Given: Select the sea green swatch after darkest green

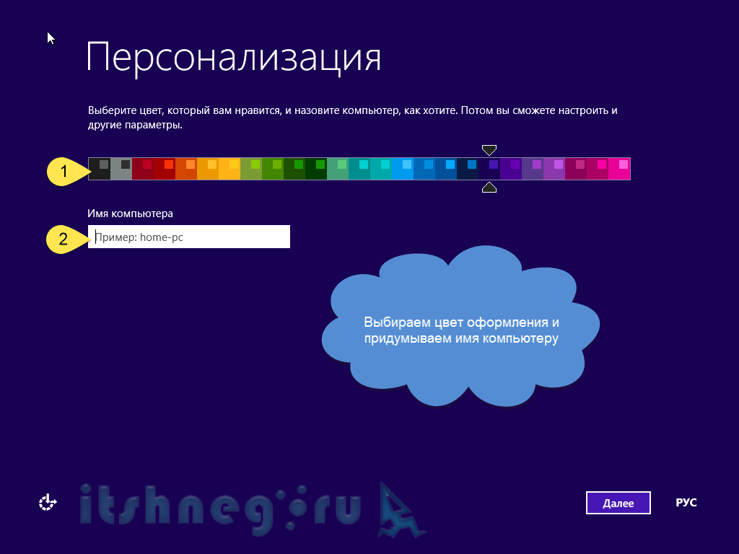Looking at the screenshot, I should [x=338, y=169].
